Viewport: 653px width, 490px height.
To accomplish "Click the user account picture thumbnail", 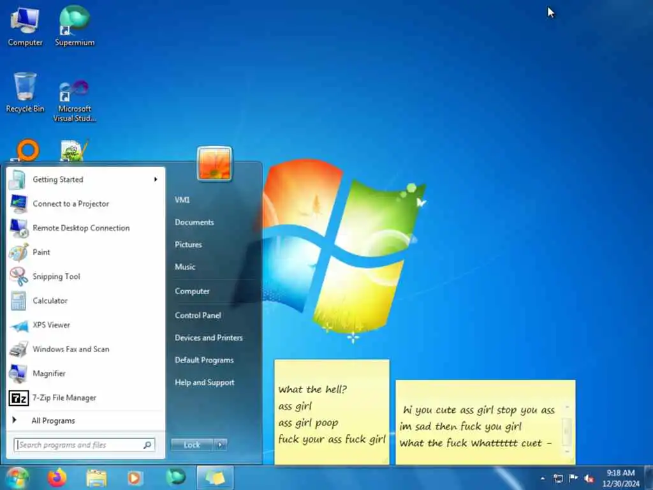I will [x=214, y=164].
